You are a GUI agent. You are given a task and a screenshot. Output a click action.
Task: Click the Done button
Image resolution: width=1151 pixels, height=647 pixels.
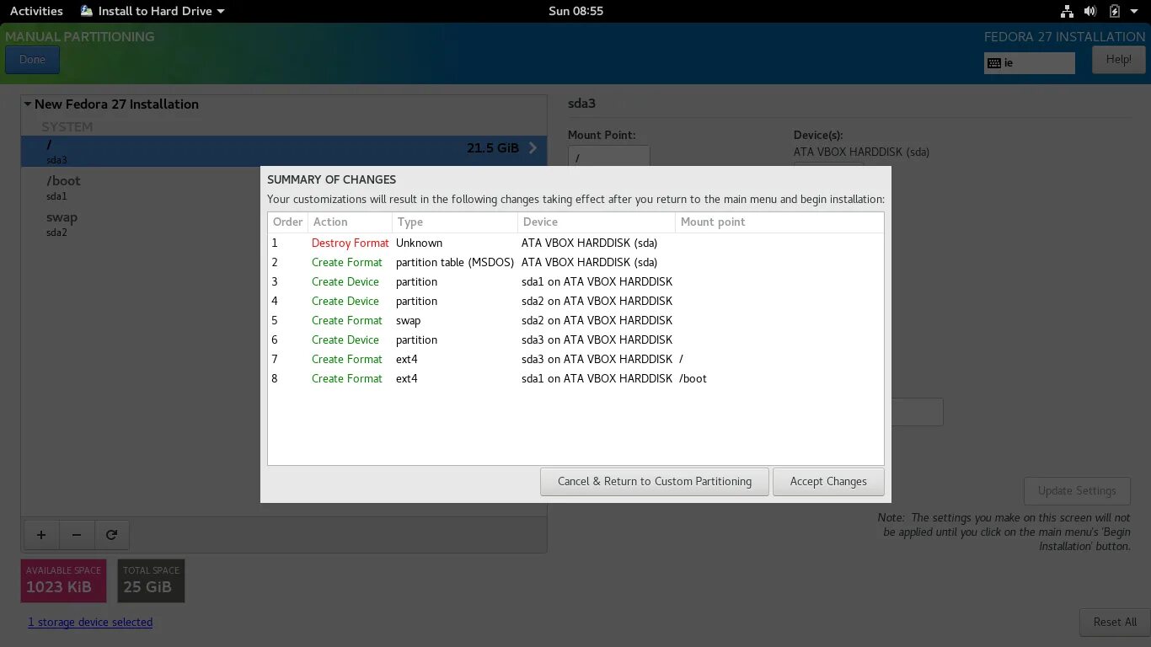[x=32, y=59]
